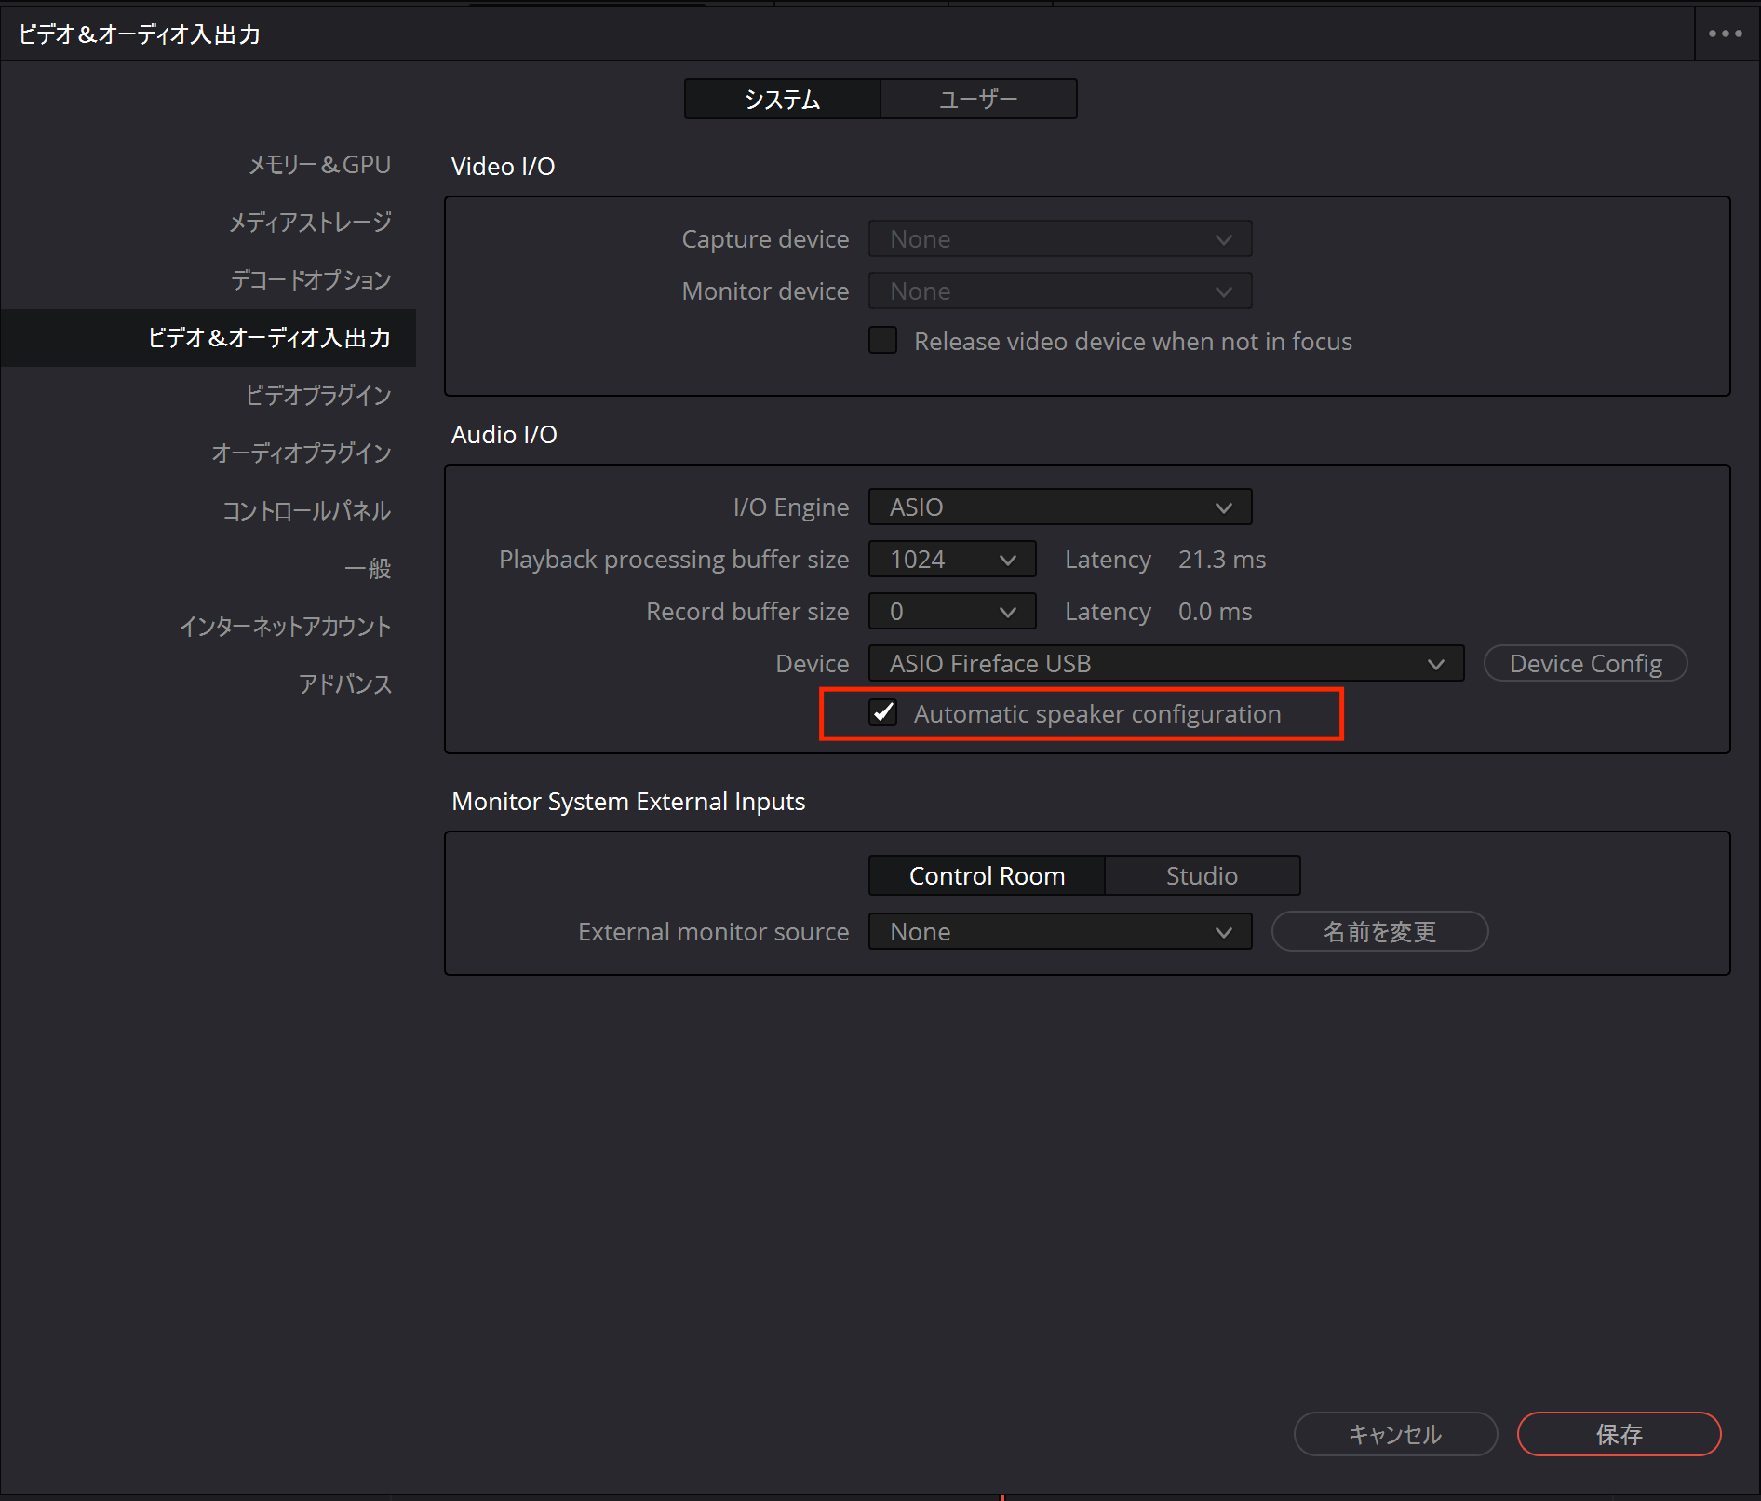Open the three-dot options menu
Screen dimensions: 1761x1501
pos(1725,34)
